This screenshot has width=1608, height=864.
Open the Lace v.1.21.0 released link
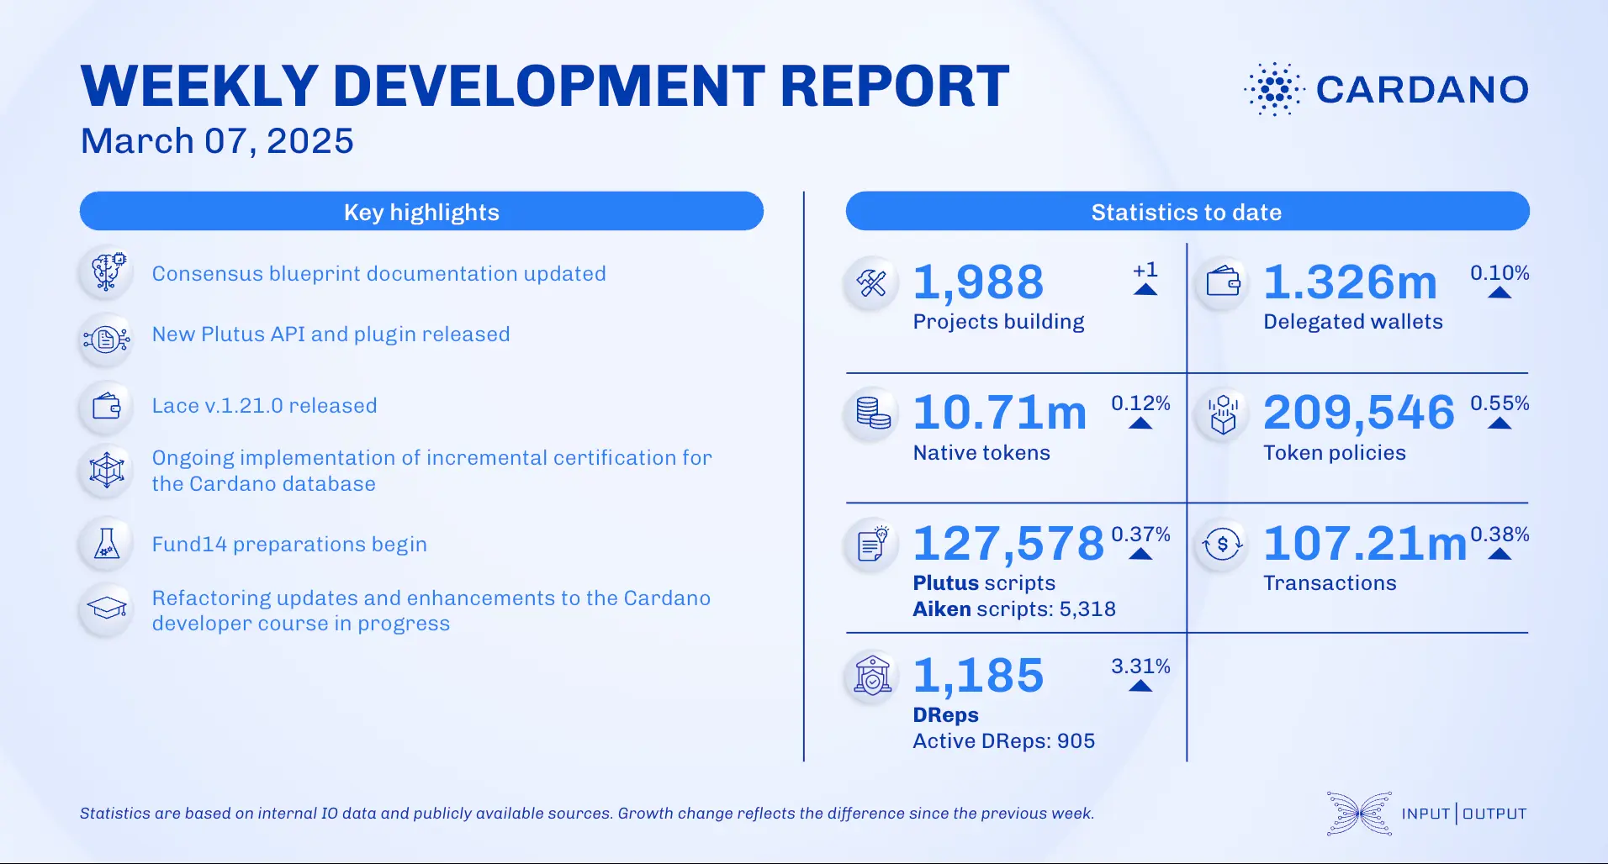(264, 406)
